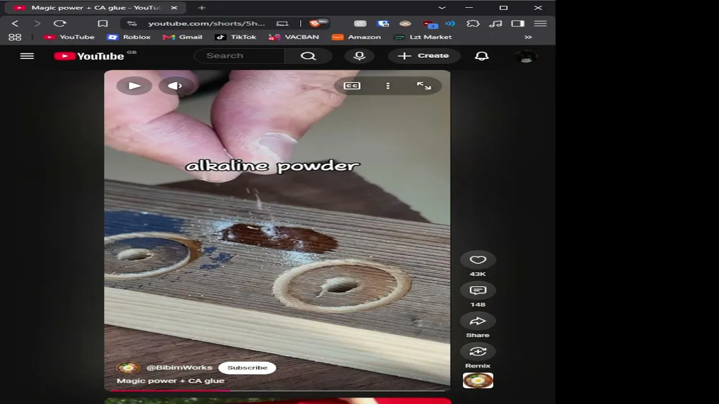Play the Short video
Viewport: 719px width, 404px height.
click(134, 86)
